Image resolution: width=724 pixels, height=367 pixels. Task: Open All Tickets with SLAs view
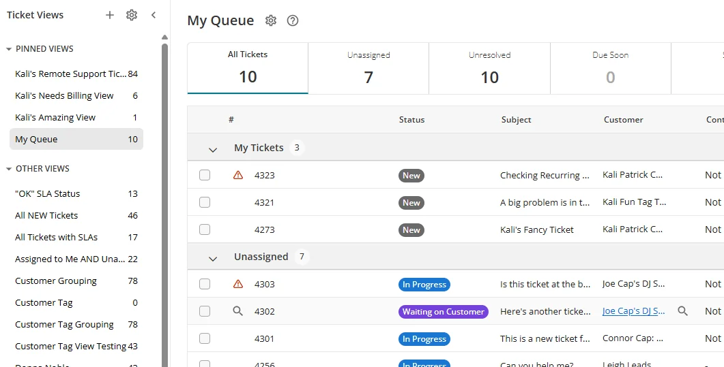[76, 237]
